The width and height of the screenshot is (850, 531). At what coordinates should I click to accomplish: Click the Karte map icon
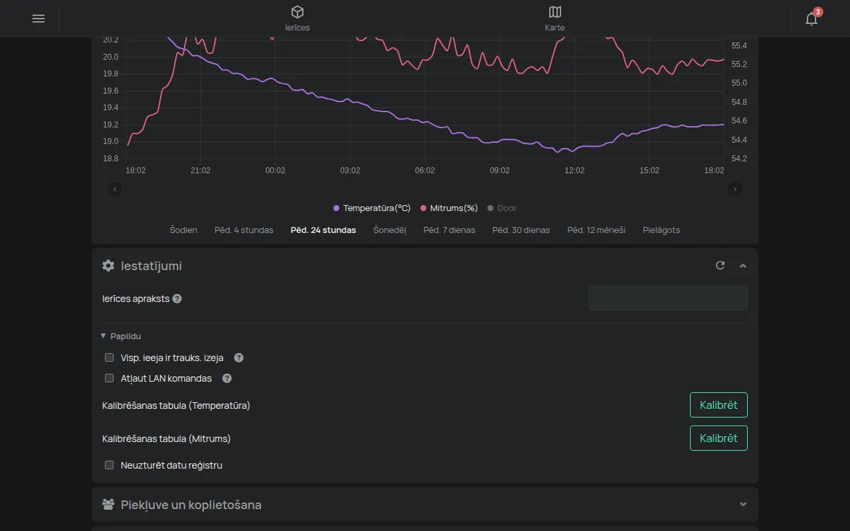click(555, 12)
